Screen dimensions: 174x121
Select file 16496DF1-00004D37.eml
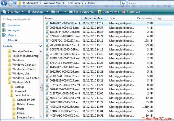(65, 23)
